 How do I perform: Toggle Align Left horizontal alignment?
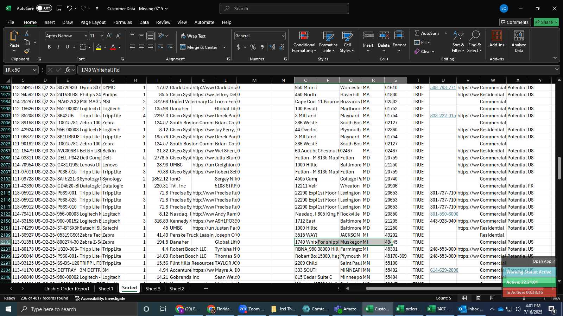pos(132,47)
